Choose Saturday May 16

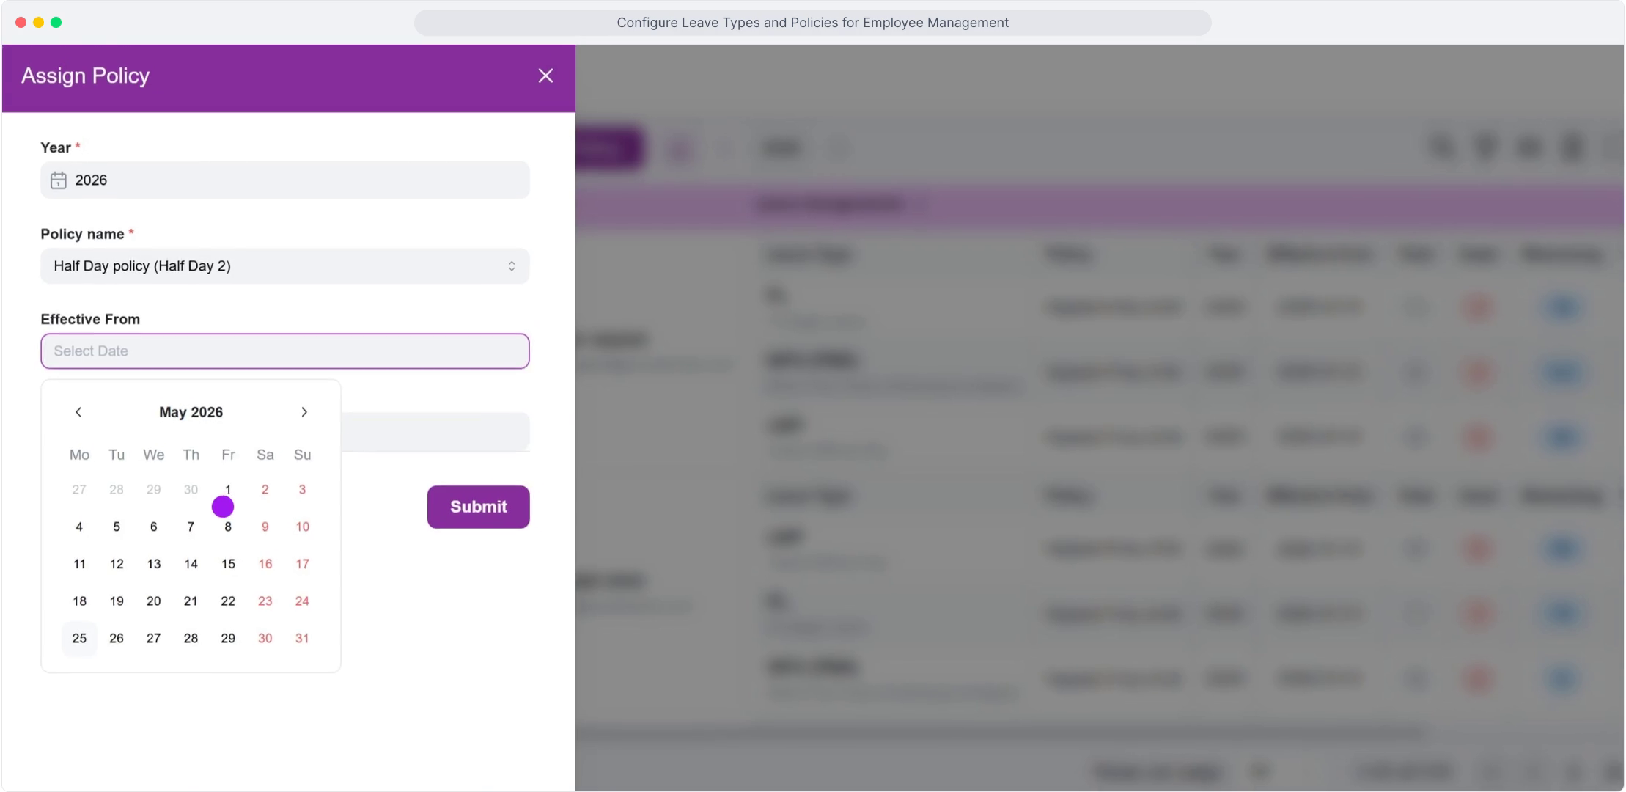[265, 564]
